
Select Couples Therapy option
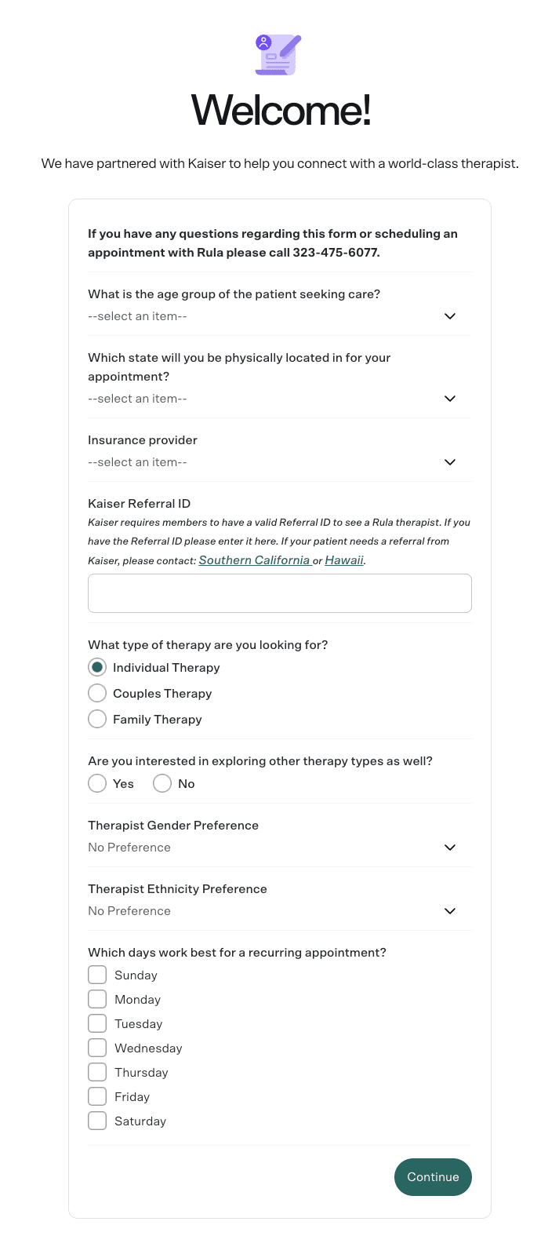(x=96, y=693)
